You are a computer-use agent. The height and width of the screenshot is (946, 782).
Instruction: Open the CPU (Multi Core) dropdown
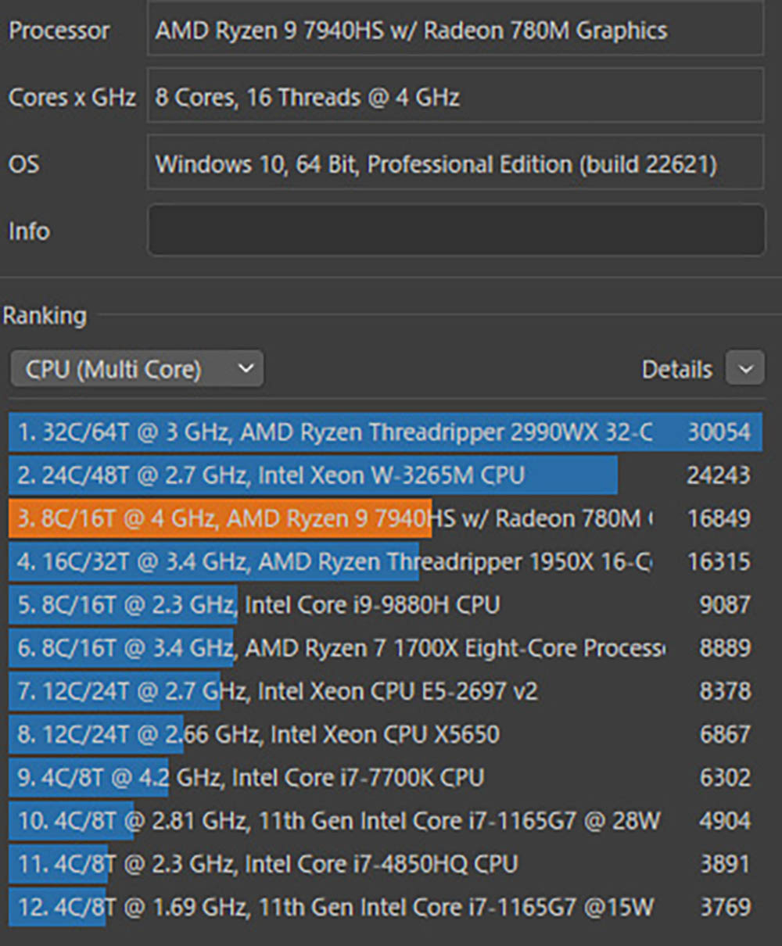tap(137, 369)
